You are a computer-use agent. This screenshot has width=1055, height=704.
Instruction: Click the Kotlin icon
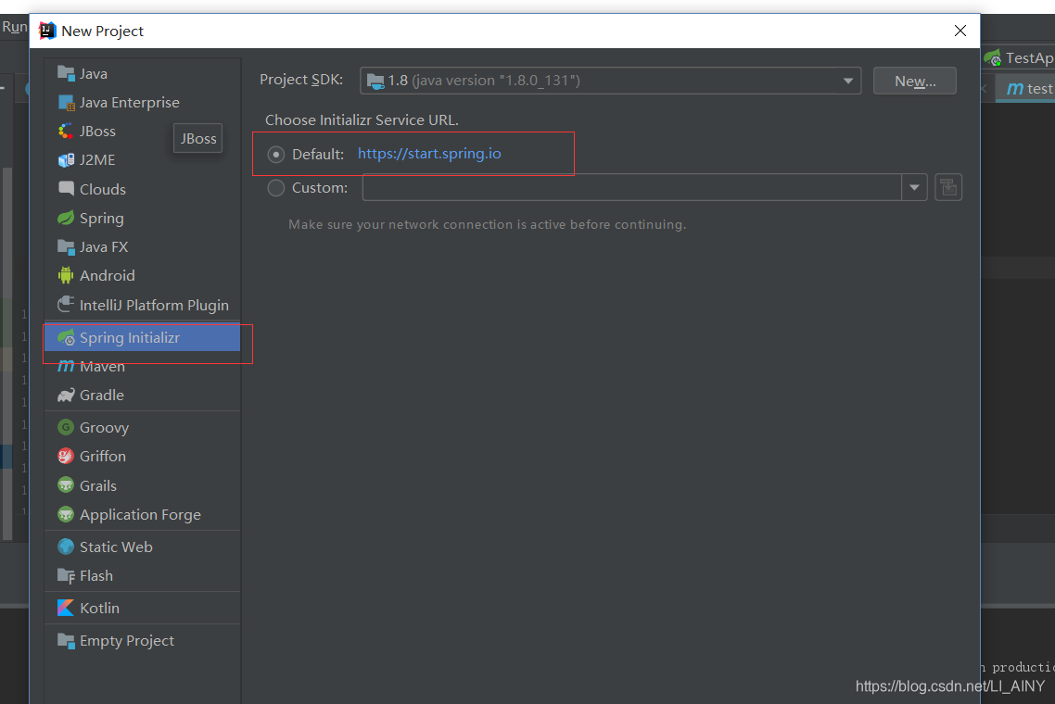coord(66,608)
